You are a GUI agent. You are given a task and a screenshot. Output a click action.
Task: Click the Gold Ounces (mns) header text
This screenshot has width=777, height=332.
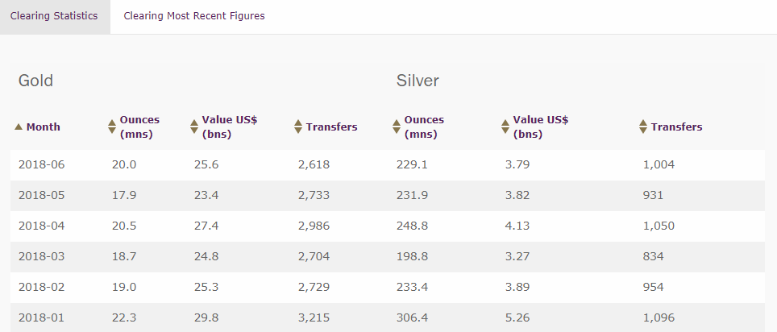click(x=139, y=127)
